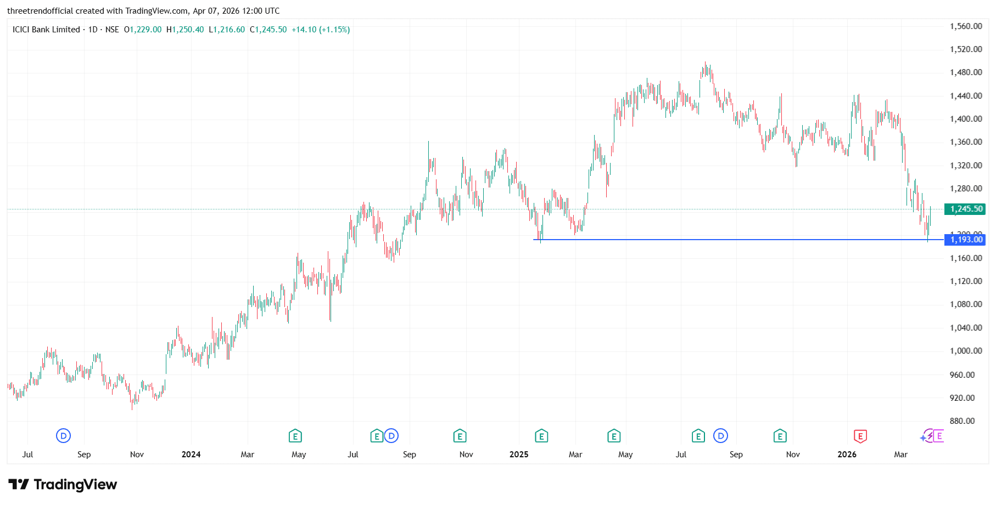Click the 2025 year label on time axis
The width and height of the screenshot is (996, 505).
[x=519, y=455]
